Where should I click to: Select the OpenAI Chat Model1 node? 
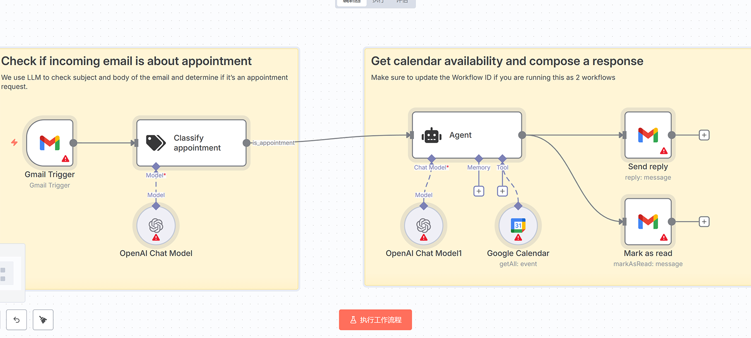click(x=424, y=226)
